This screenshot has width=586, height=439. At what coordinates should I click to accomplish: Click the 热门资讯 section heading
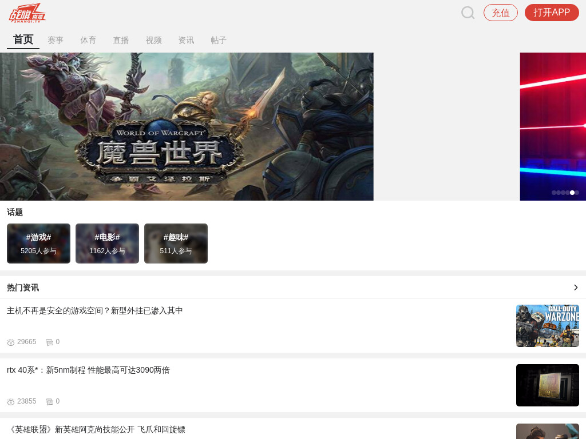coord(23,288)
